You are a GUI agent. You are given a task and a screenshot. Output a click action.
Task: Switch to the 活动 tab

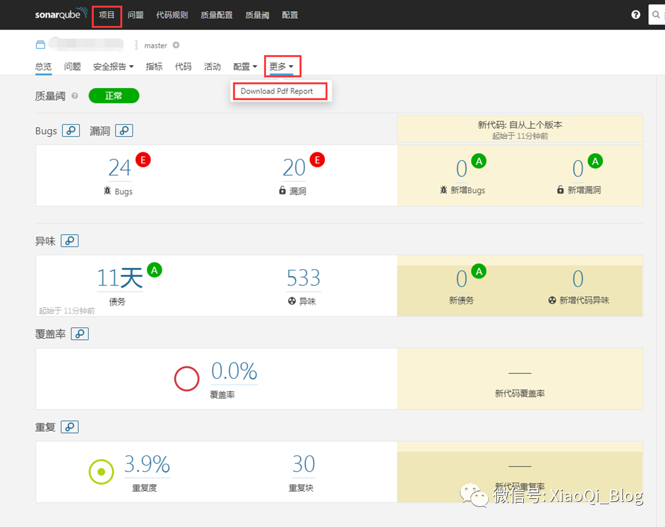click(212, 66)
